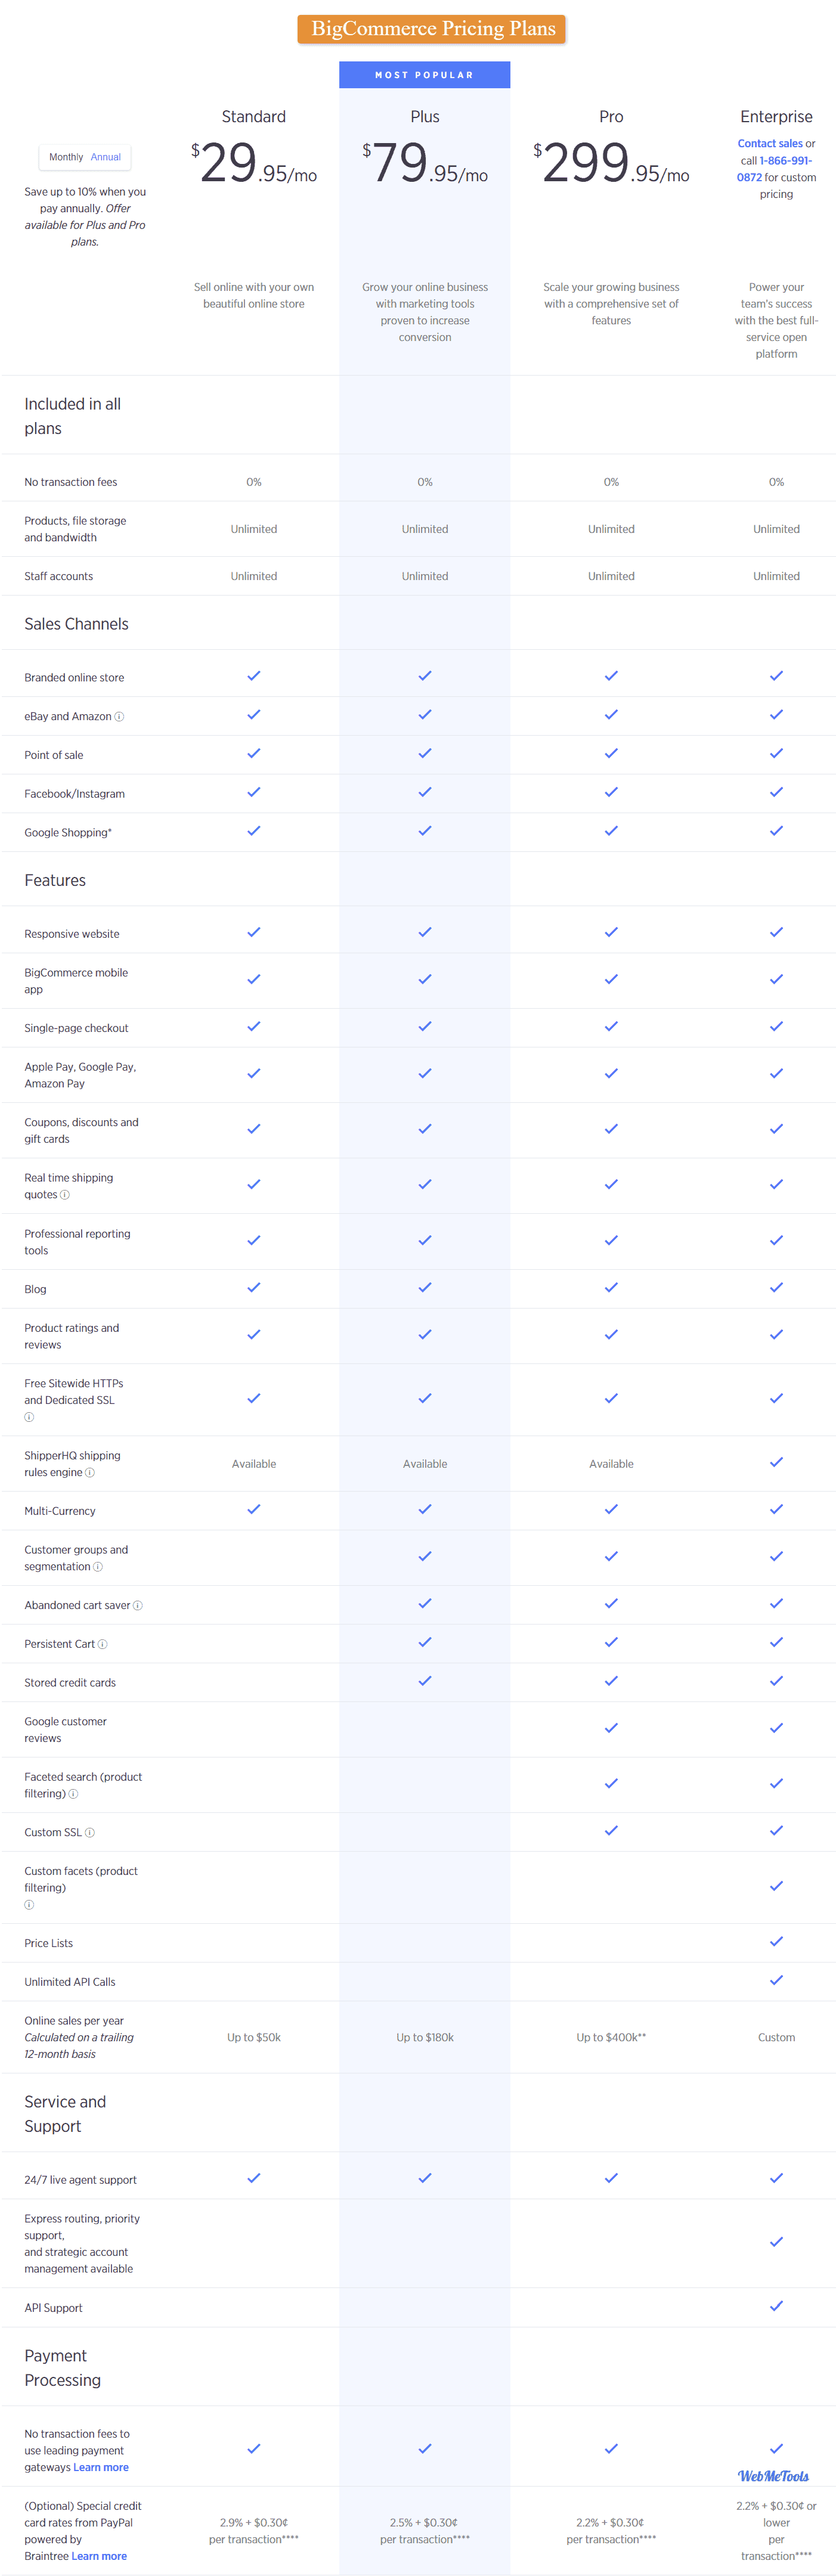The image size is (836, 2576).
Task: Open Persistent Cart info icon
Action: (103, 1644)
